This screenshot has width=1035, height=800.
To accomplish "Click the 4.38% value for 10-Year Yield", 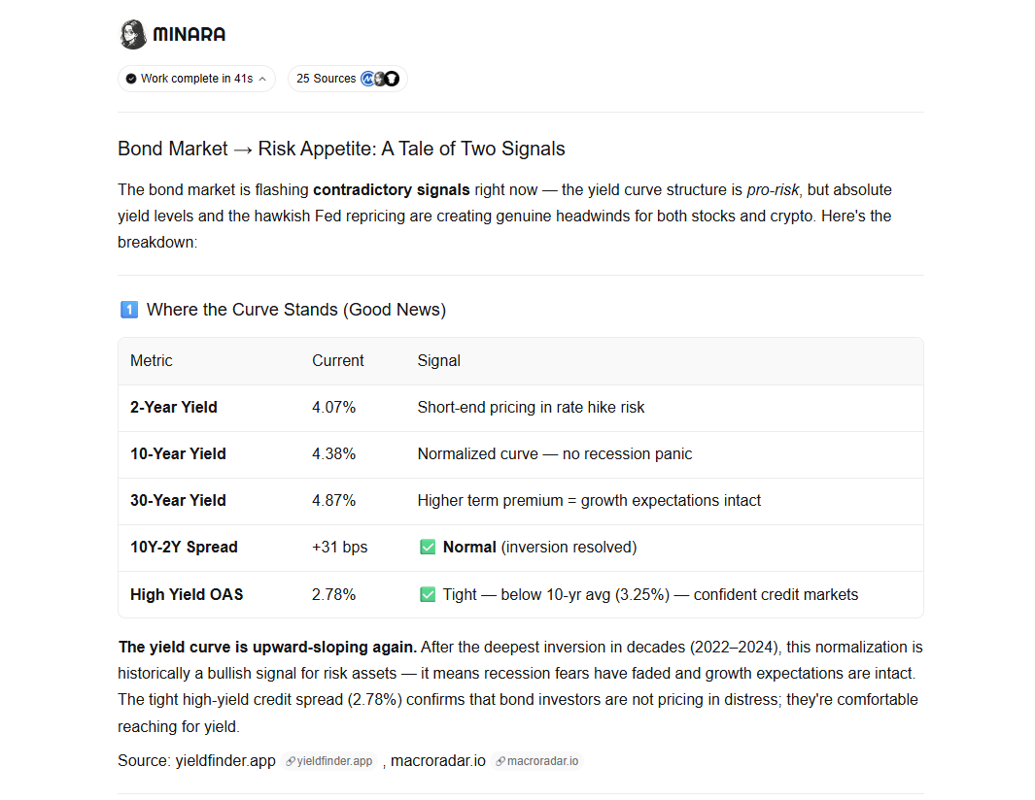I will (334, 454).
